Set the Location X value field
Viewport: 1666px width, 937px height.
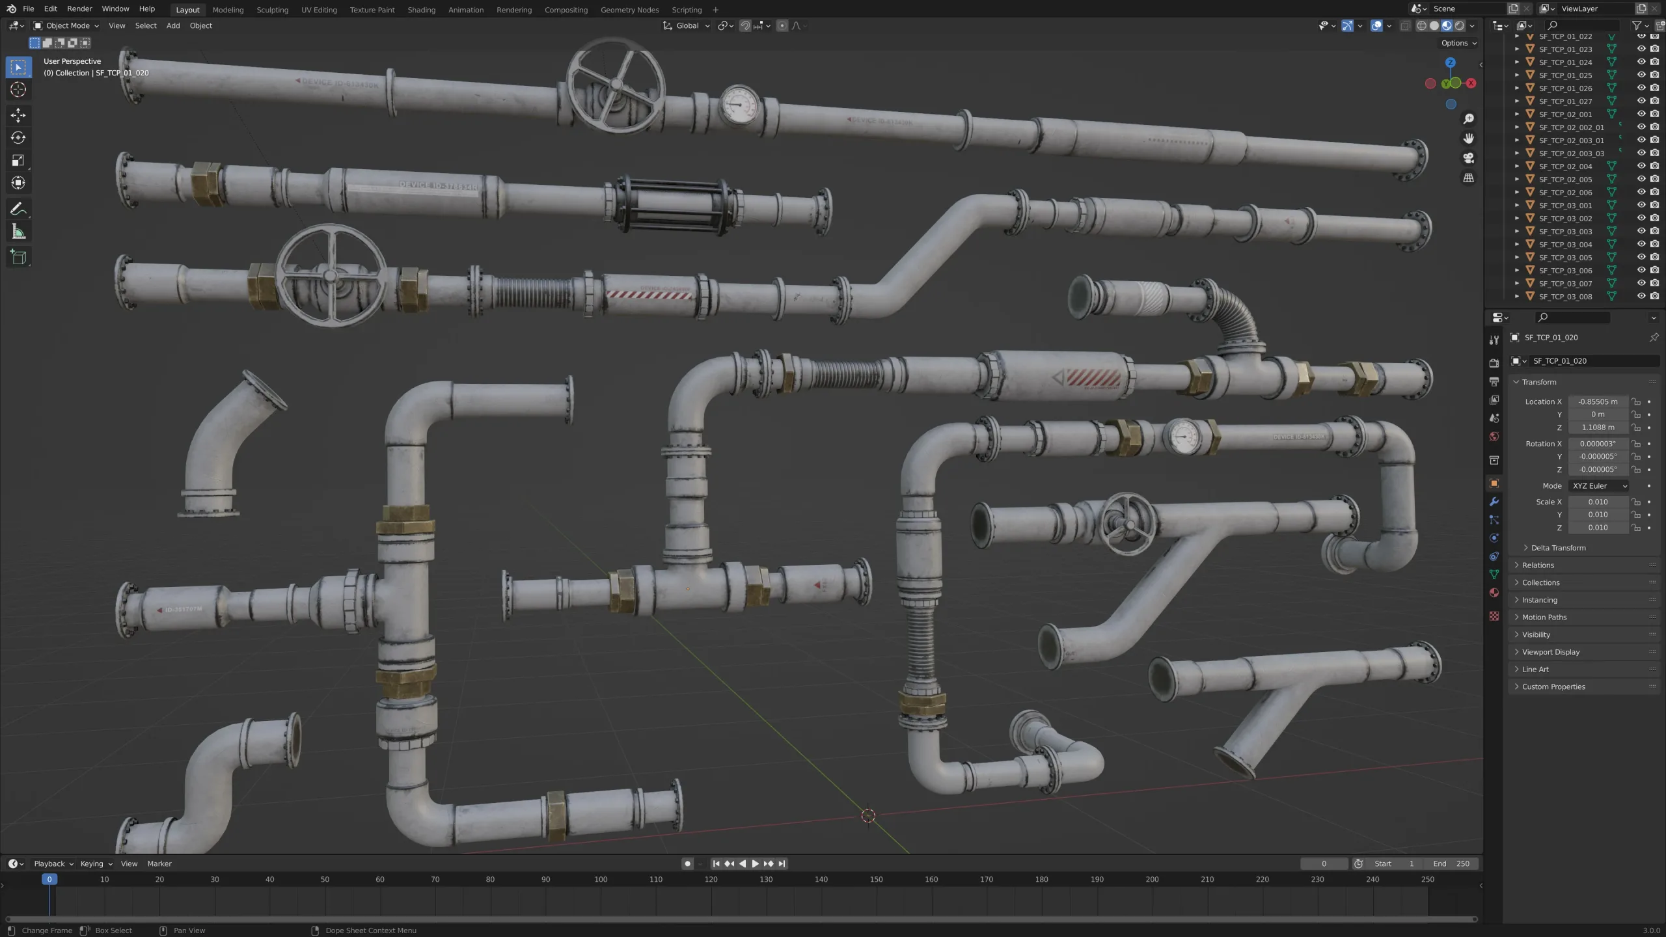[1598, 401]
